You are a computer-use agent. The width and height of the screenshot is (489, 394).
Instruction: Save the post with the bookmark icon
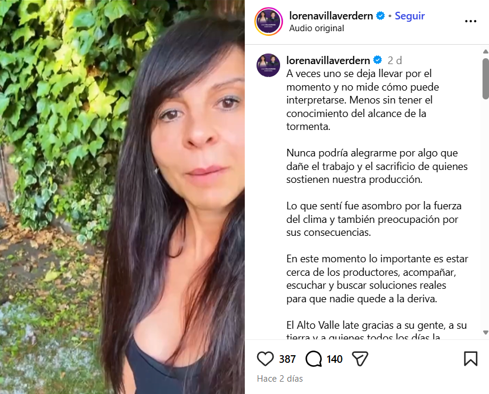(x=471, y=359)
